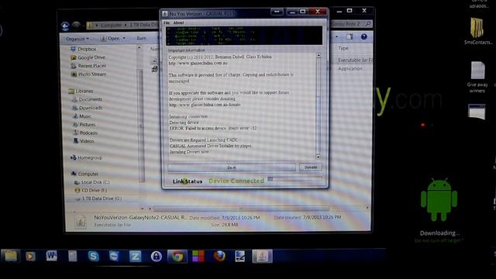Image resolution: width=496 pixels, height=279 pixels.
Task: Go back in the Explorer window
Action: pyautogui.click(x=65, y=26)
